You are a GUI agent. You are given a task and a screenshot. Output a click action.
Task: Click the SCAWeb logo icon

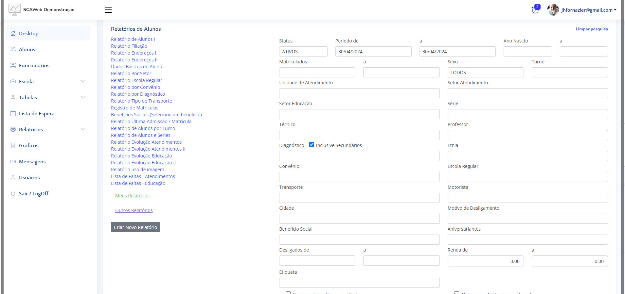(14, 10)
